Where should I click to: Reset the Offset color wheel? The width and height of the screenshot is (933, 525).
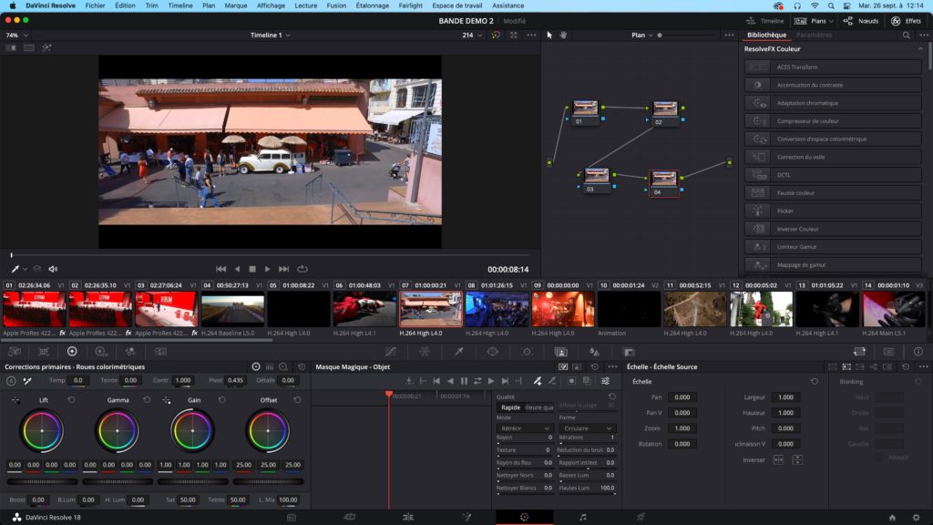coord(297,400)
